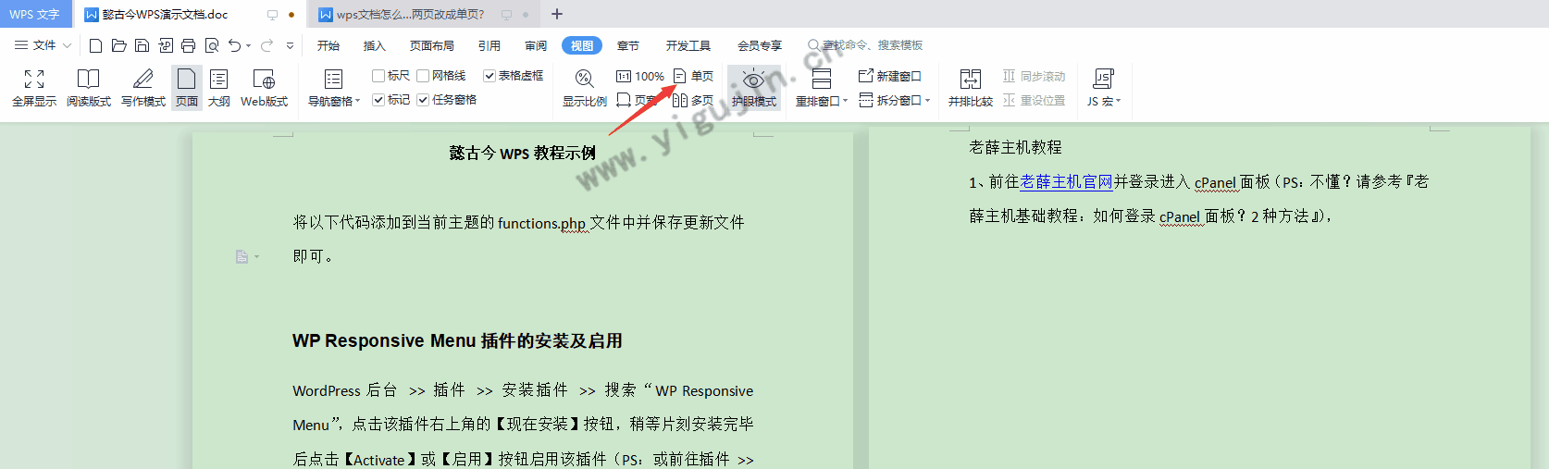Click side-by-side compare (并排比较)
Screen dimensions: 1549x469
pyautogui.click(x=971, y=88)
